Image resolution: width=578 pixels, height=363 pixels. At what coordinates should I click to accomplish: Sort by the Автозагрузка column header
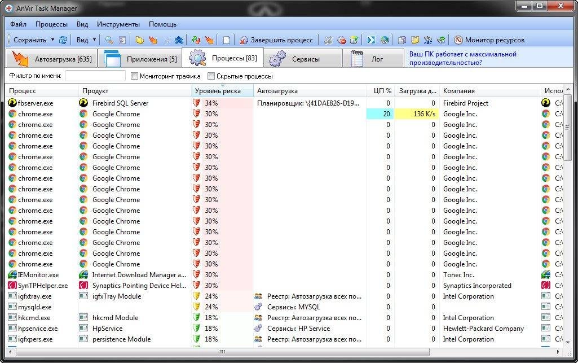coord(310,91)
